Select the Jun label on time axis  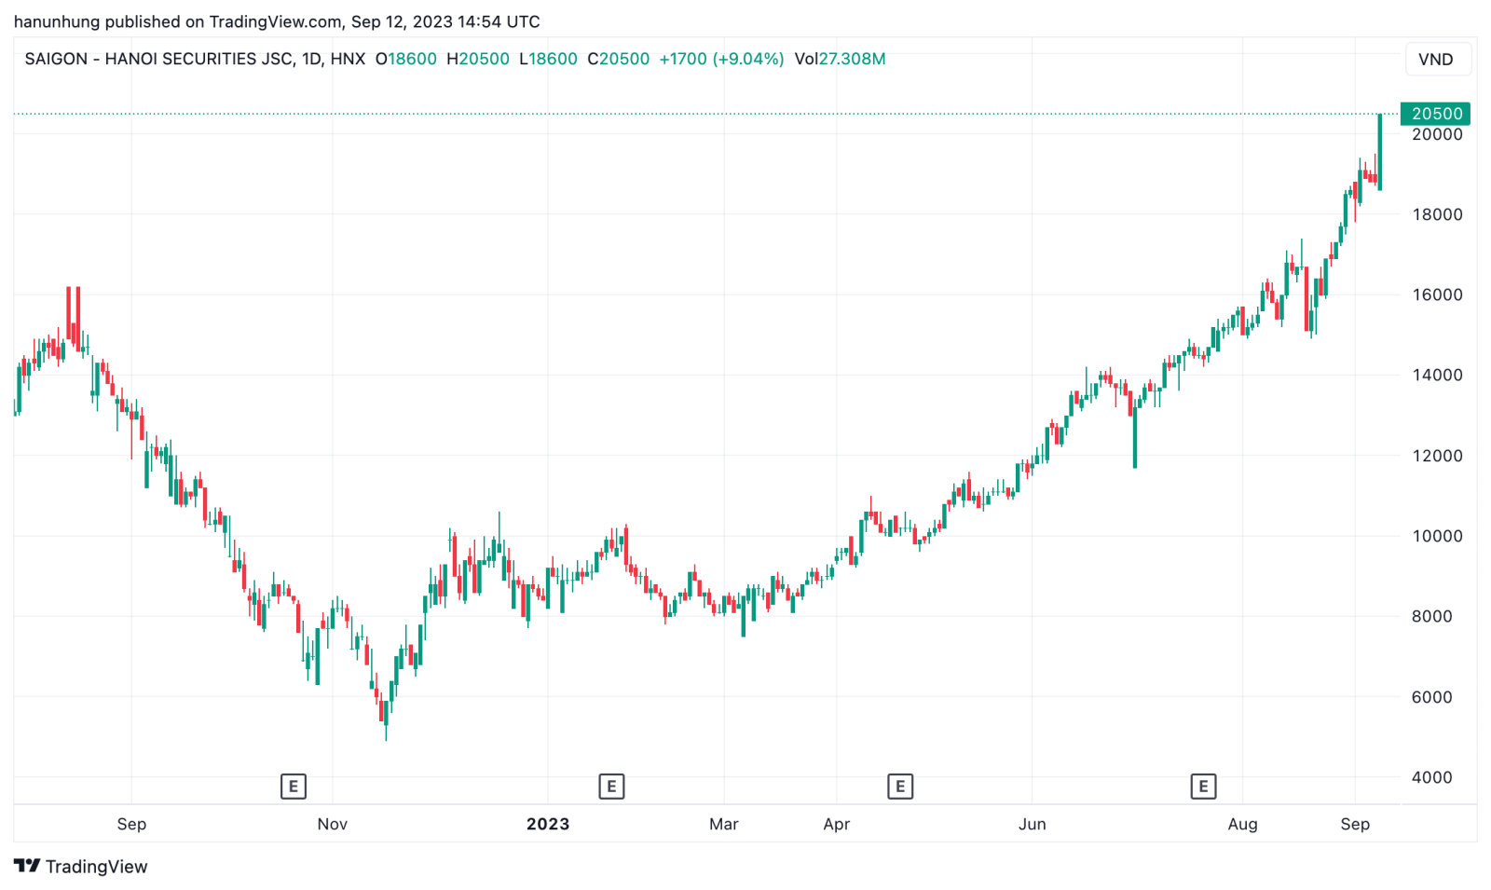pos(1033,824)
